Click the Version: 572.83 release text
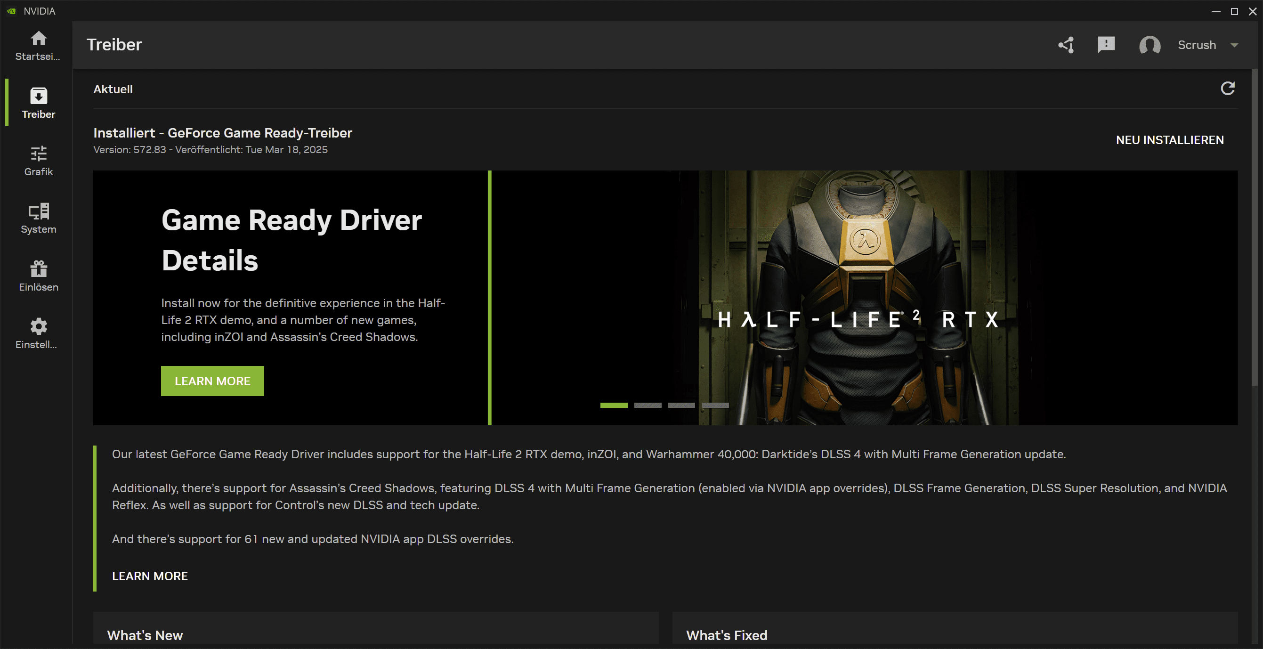 pos(210,149)
